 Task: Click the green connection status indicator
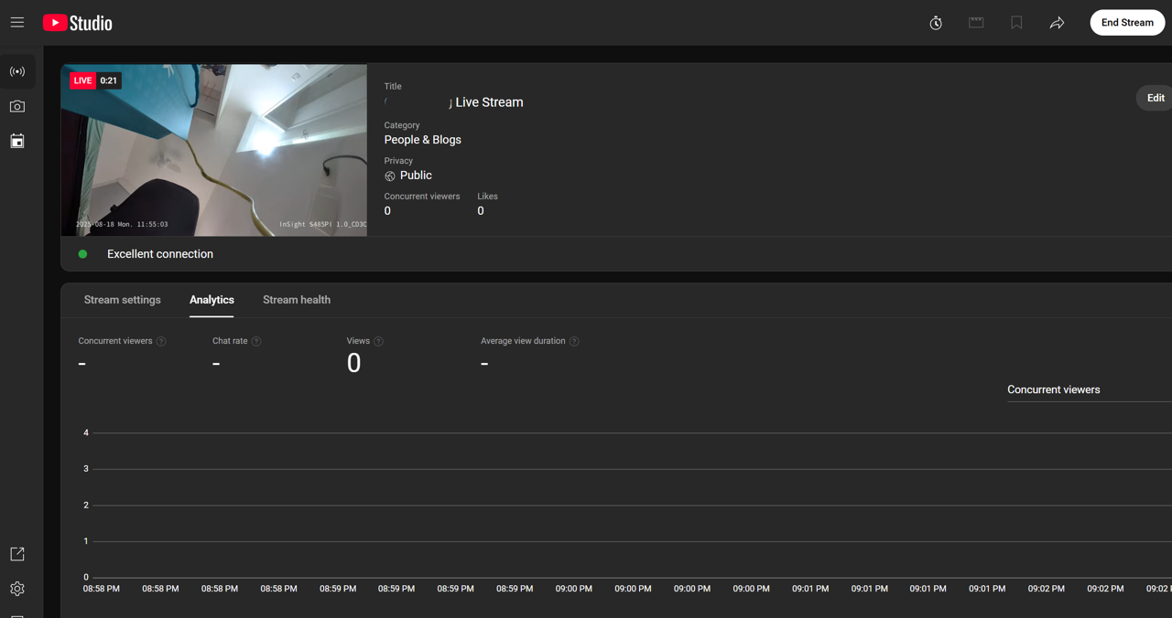82,254
